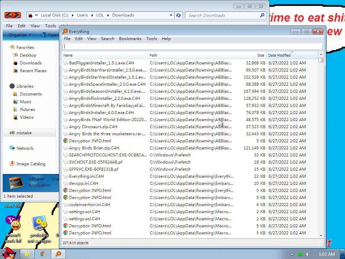Sort results by the Path column header
Screen dimensions: 345x259
pos(191,55)
